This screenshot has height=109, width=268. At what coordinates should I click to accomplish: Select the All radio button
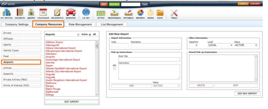coord(90,34)
